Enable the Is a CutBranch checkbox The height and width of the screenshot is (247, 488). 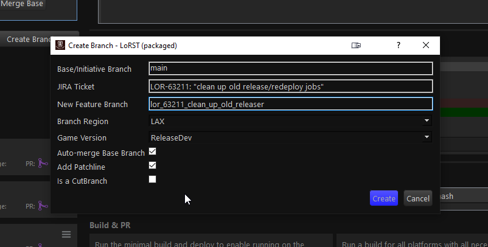(153, 179)
